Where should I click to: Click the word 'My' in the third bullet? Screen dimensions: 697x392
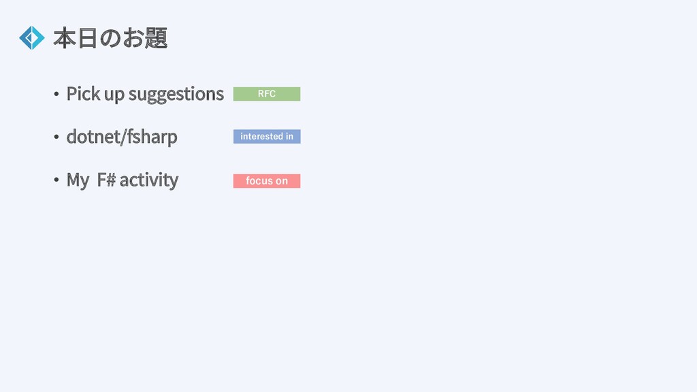click(x=78, y=181)
